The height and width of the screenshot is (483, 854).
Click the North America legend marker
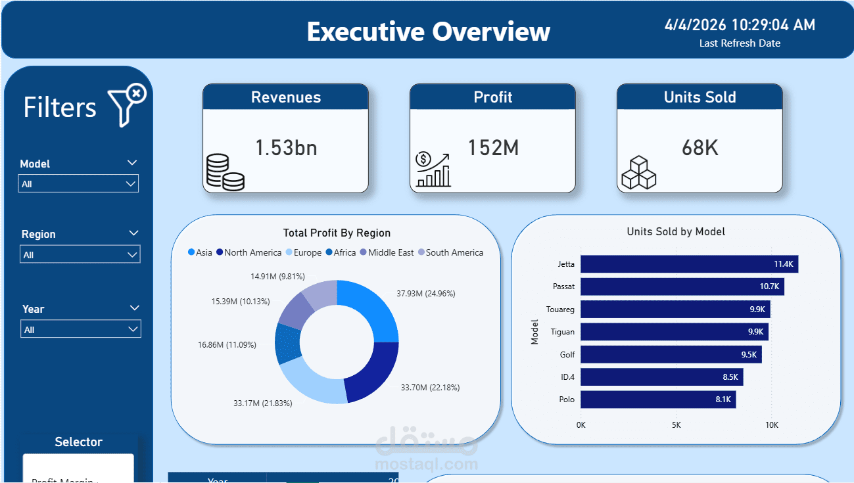pos(220,252)
